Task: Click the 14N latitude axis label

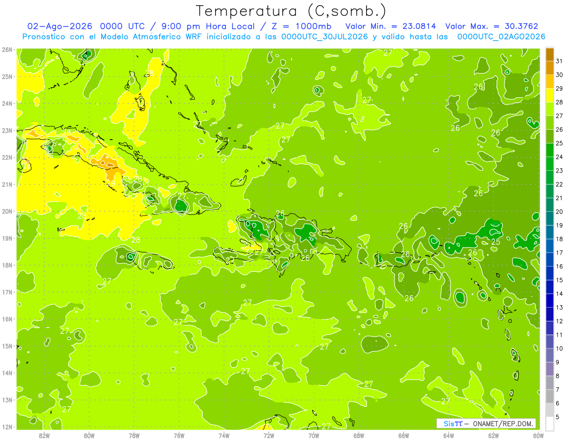Action: pos(7,373)
